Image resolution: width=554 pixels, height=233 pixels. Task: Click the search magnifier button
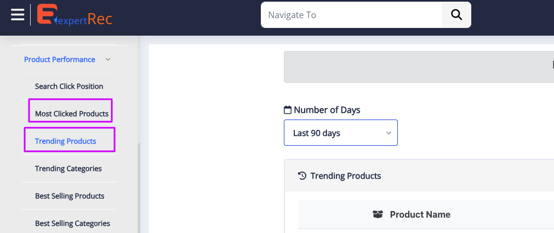click(x=456, y=15)
